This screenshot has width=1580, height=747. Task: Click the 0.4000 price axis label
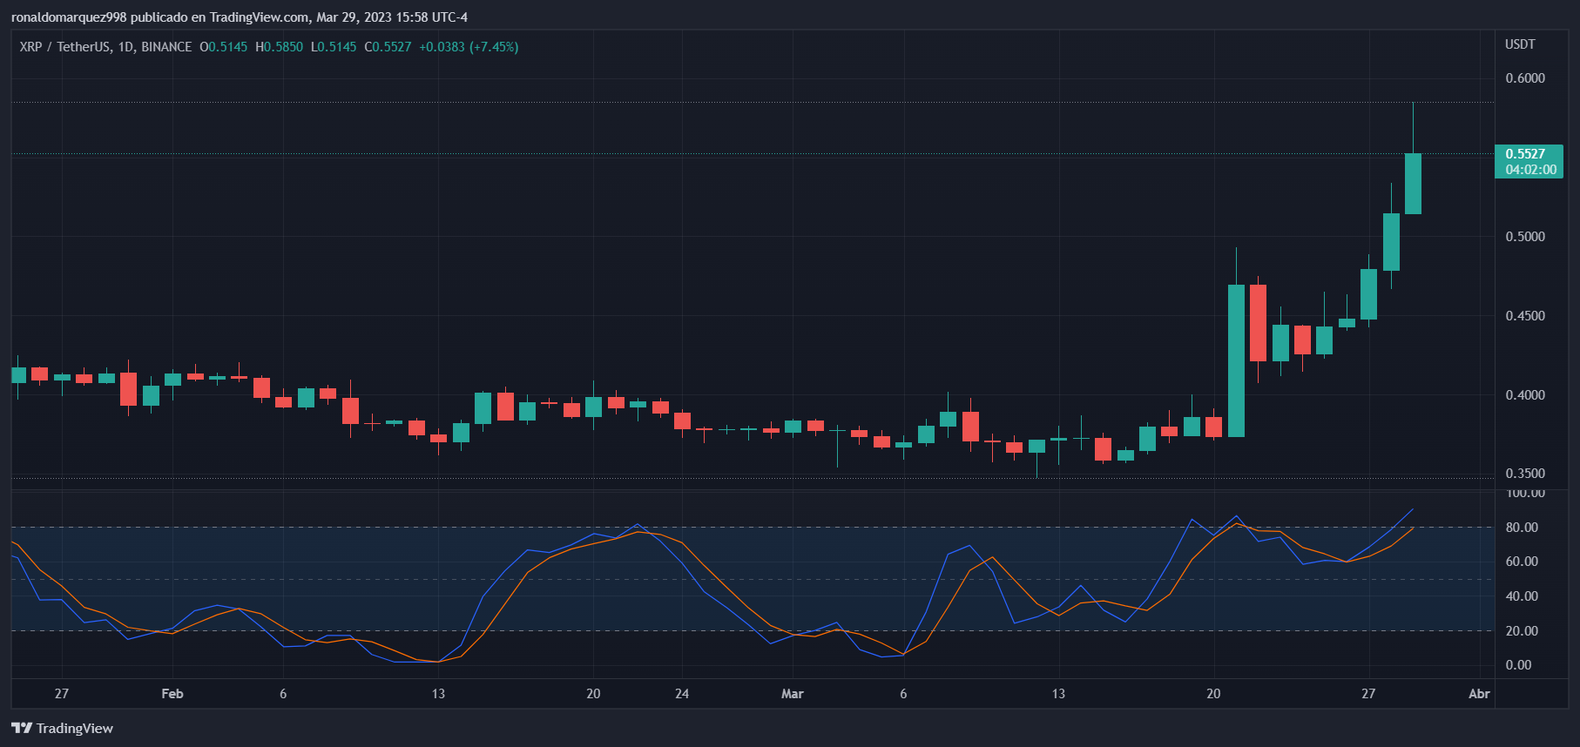click(x=1525, y=395)
